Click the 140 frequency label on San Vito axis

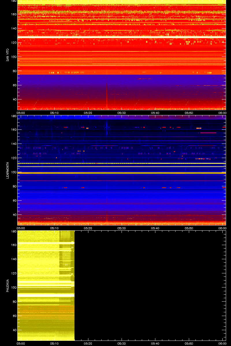click(13, 29)
